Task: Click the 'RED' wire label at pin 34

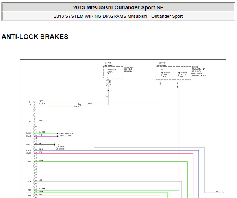Action: 41,194
